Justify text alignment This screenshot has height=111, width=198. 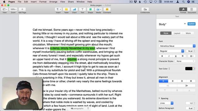tap(191, 81)
